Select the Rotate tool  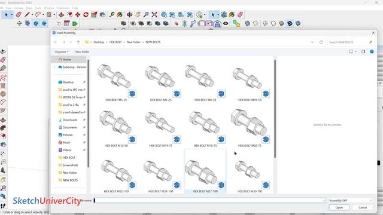point(86,14)
